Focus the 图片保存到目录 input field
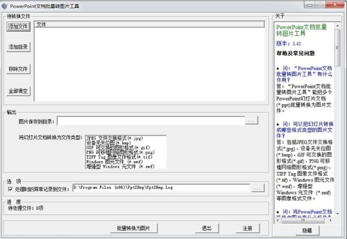 coord(151,121)
